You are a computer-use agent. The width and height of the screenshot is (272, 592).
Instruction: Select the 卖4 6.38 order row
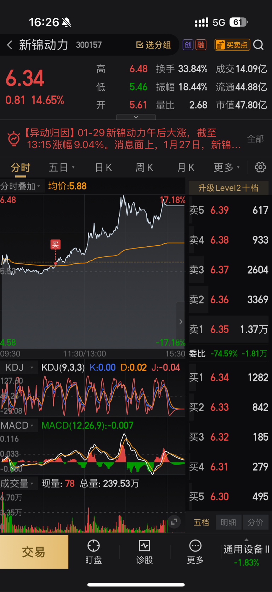[228, 240]
